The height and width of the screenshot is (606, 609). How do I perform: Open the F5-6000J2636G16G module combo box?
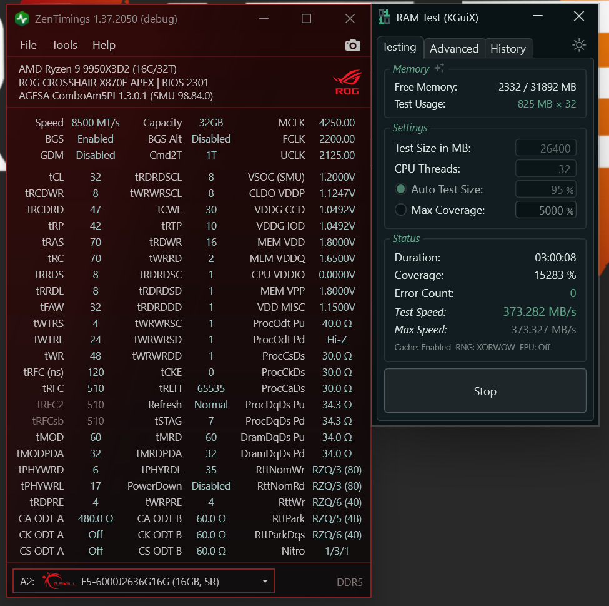pyautogui.click(x=143, y=581)
